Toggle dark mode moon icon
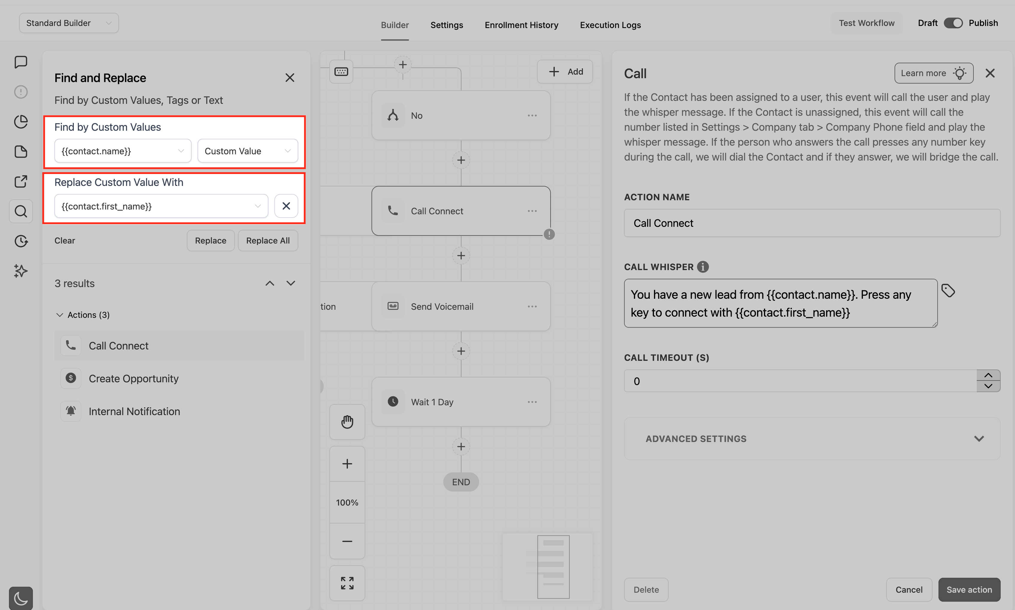The height and width of the screenshot is (610, 1015). (x=21, y=598)
